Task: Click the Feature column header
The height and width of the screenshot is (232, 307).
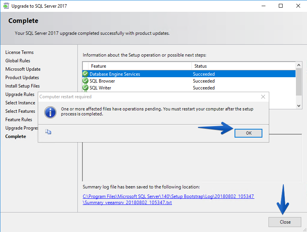Action: (x=140, y=66)
